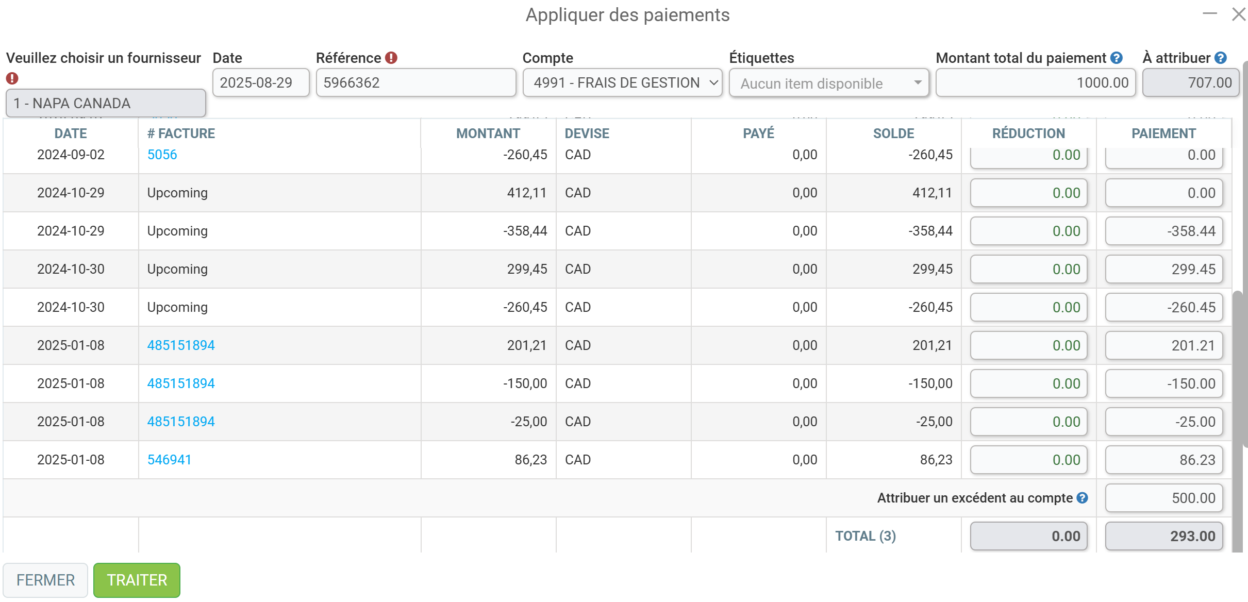Click help icon beside Montant total du paiement

click(x=1117, y=58)
